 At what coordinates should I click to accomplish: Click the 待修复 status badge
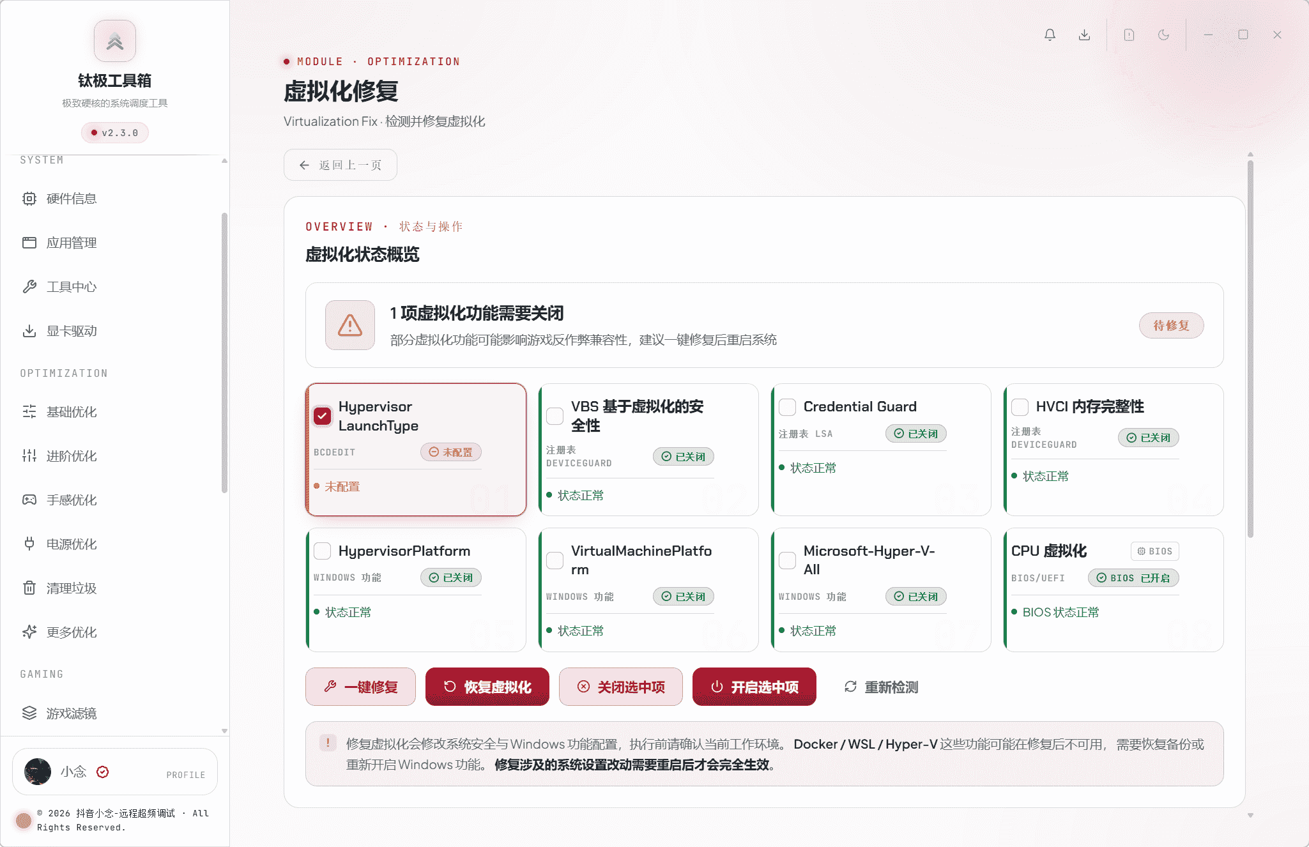pyautogui.click(x=1172, y=326)
